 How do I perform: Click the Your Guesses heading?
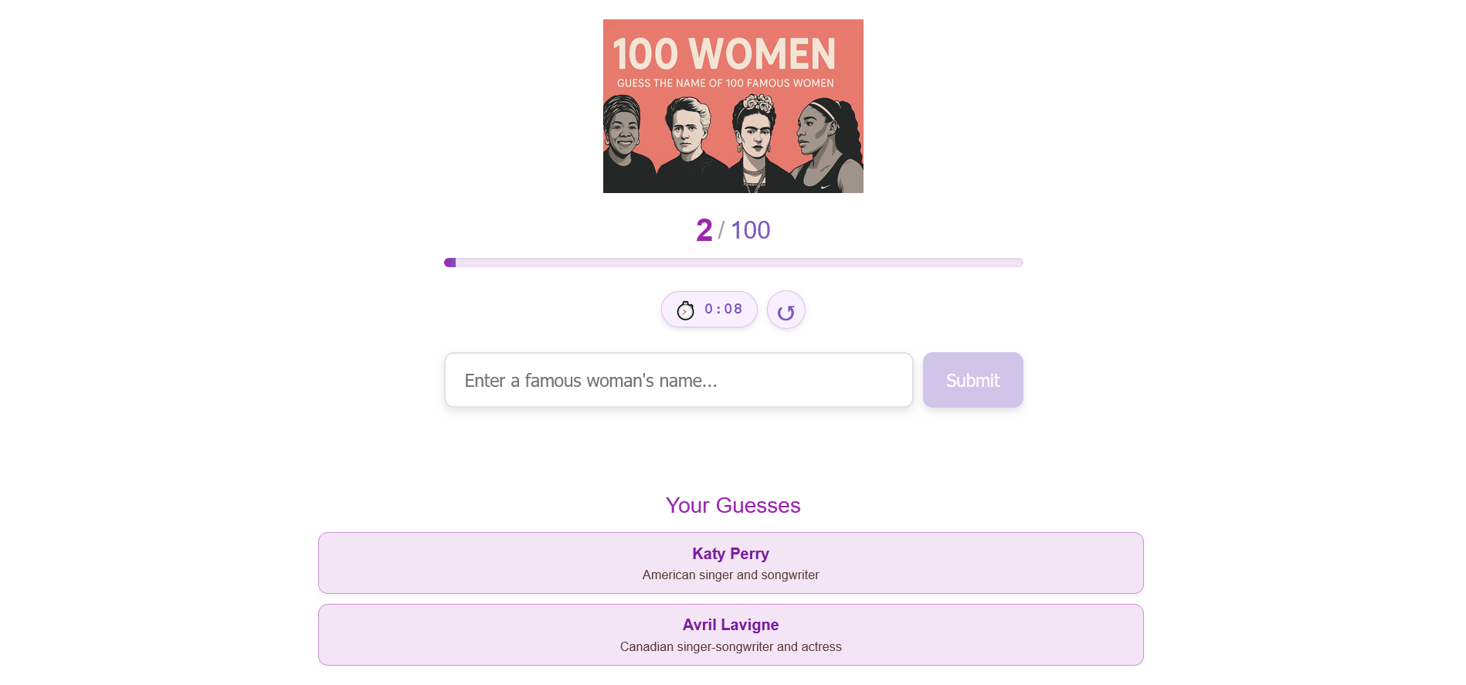pos(732,506)
